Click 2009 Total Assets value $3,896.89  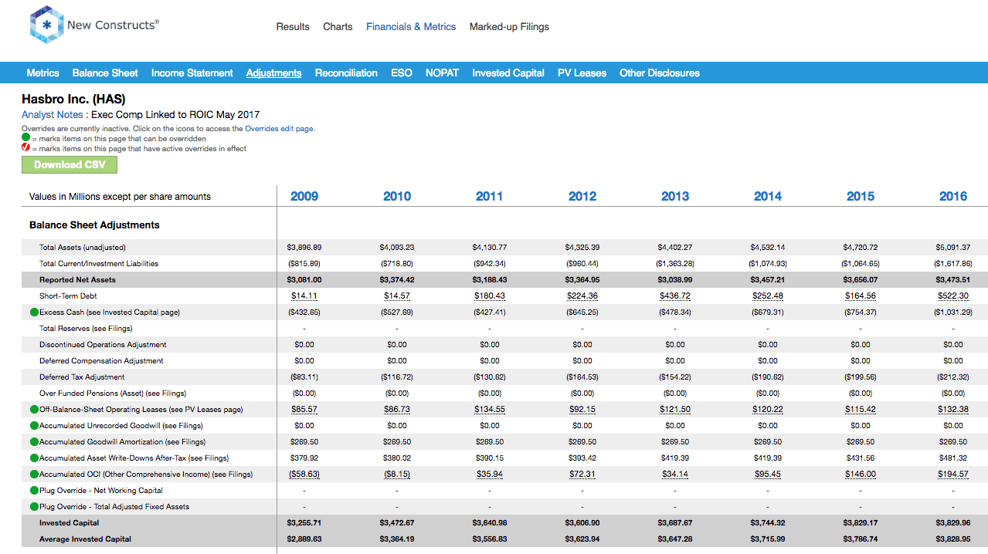[x=304, y=248]
